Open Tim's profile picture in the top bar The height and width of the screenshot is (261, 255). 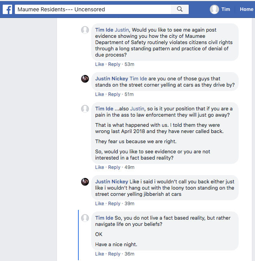(214, 9)
